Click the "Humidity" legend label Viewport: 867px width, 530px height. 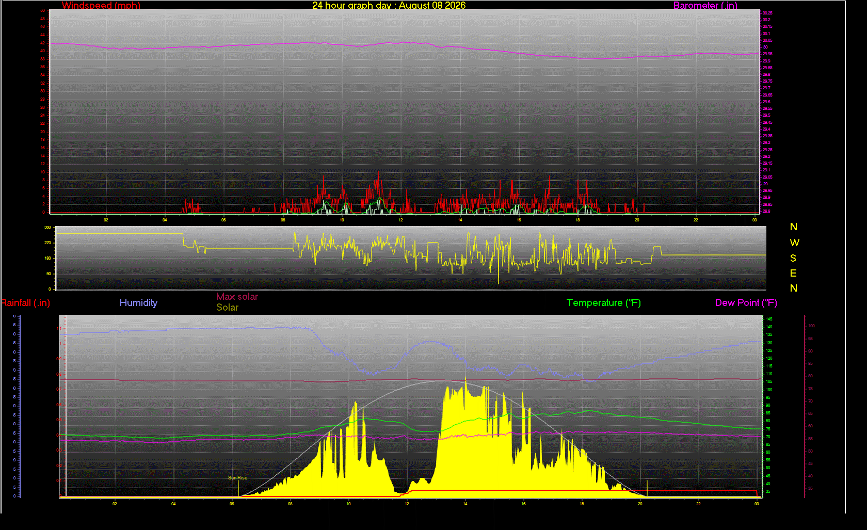[138, 303]
